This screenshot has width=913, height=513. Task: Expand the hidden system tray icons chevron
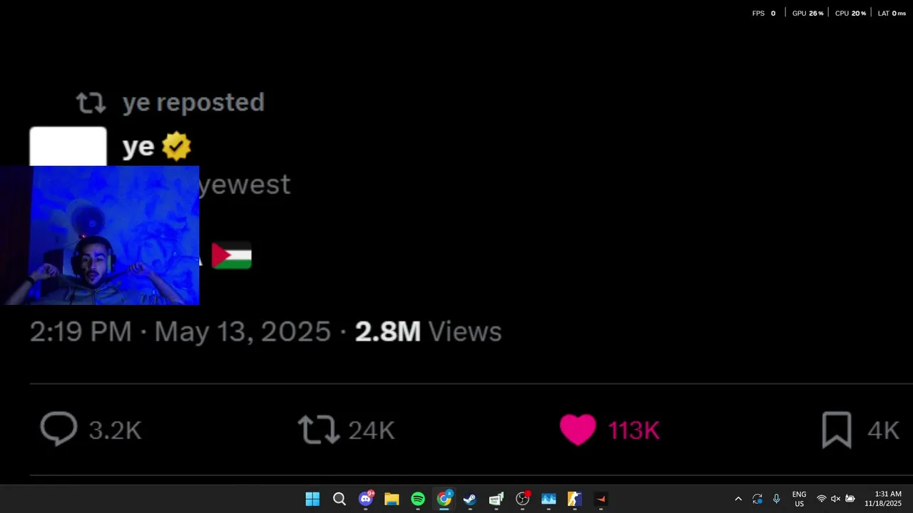[x=738, y=499]
